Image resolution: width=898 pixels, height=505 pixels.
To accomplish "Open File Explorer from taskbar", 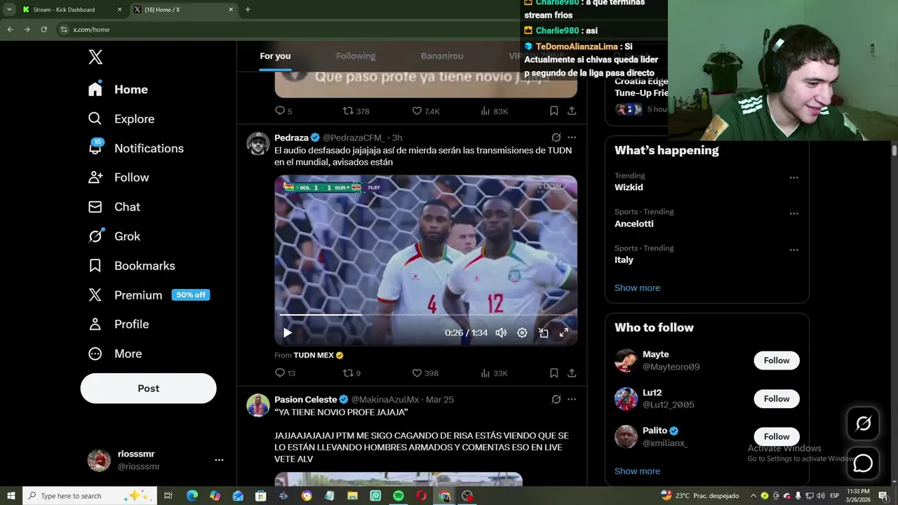I will pyautogui.click(x=352, y=496).
